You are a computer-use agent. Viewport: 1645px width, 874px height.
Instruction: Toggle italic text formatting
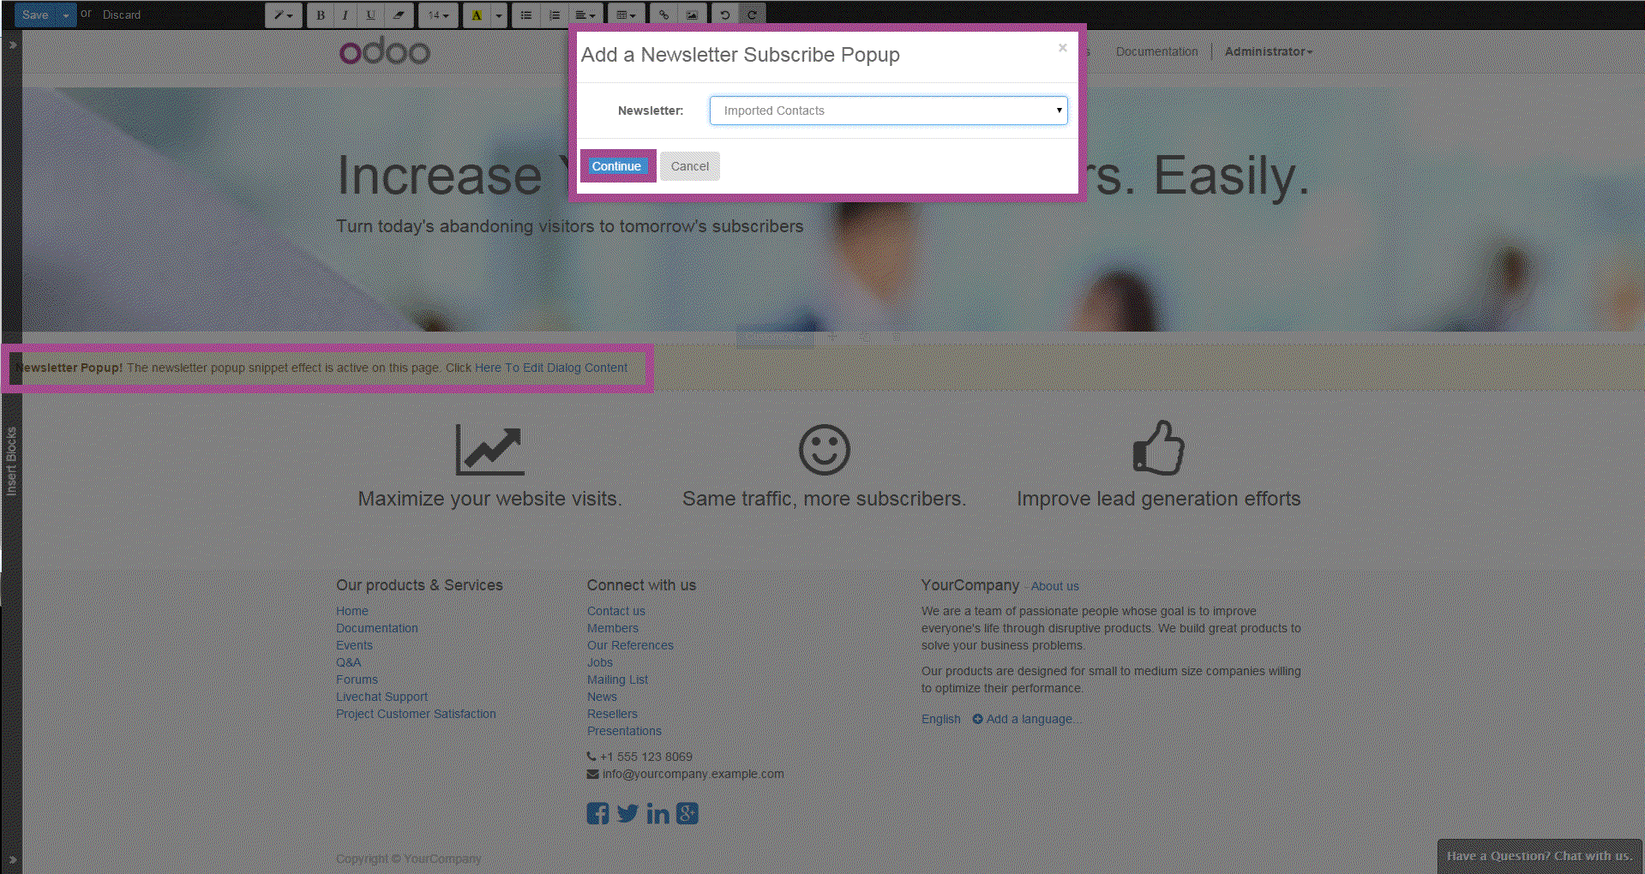click(345, 15)
